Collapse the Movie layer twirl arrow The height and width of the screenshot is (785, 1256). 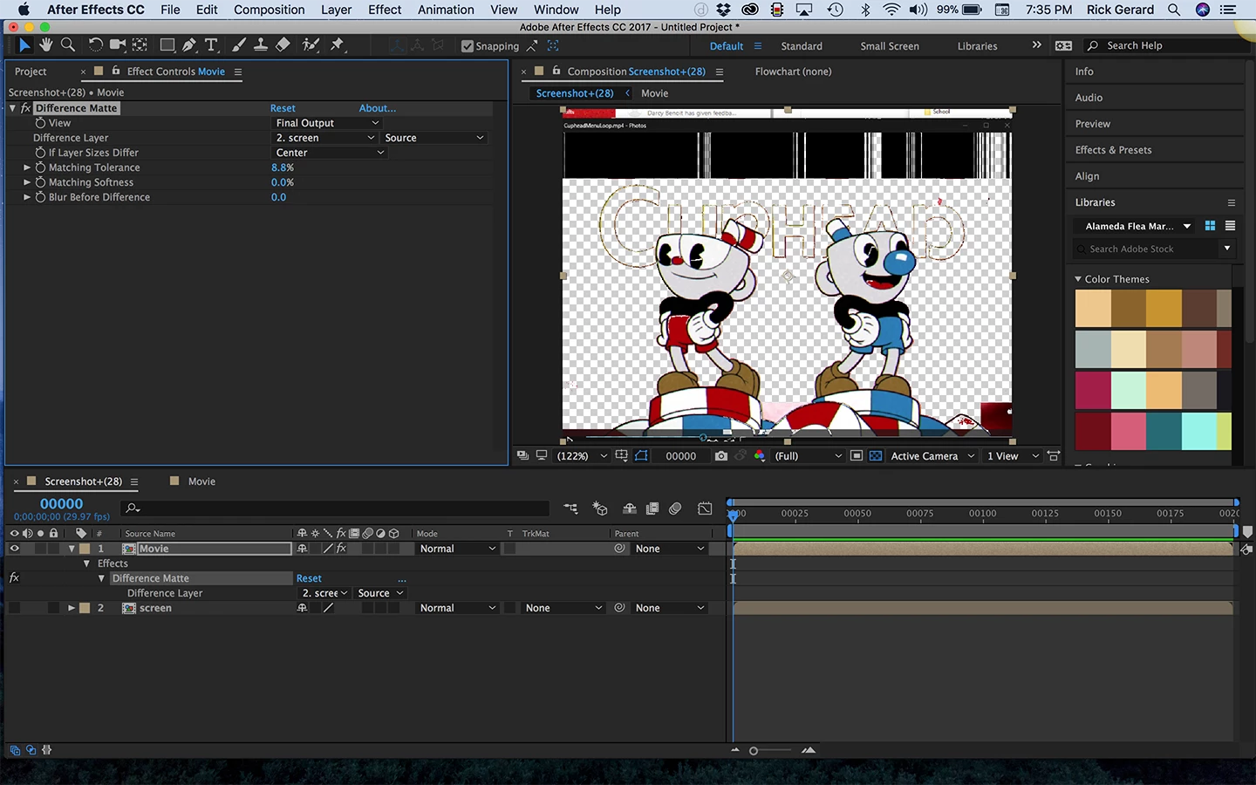coord(72,549)
